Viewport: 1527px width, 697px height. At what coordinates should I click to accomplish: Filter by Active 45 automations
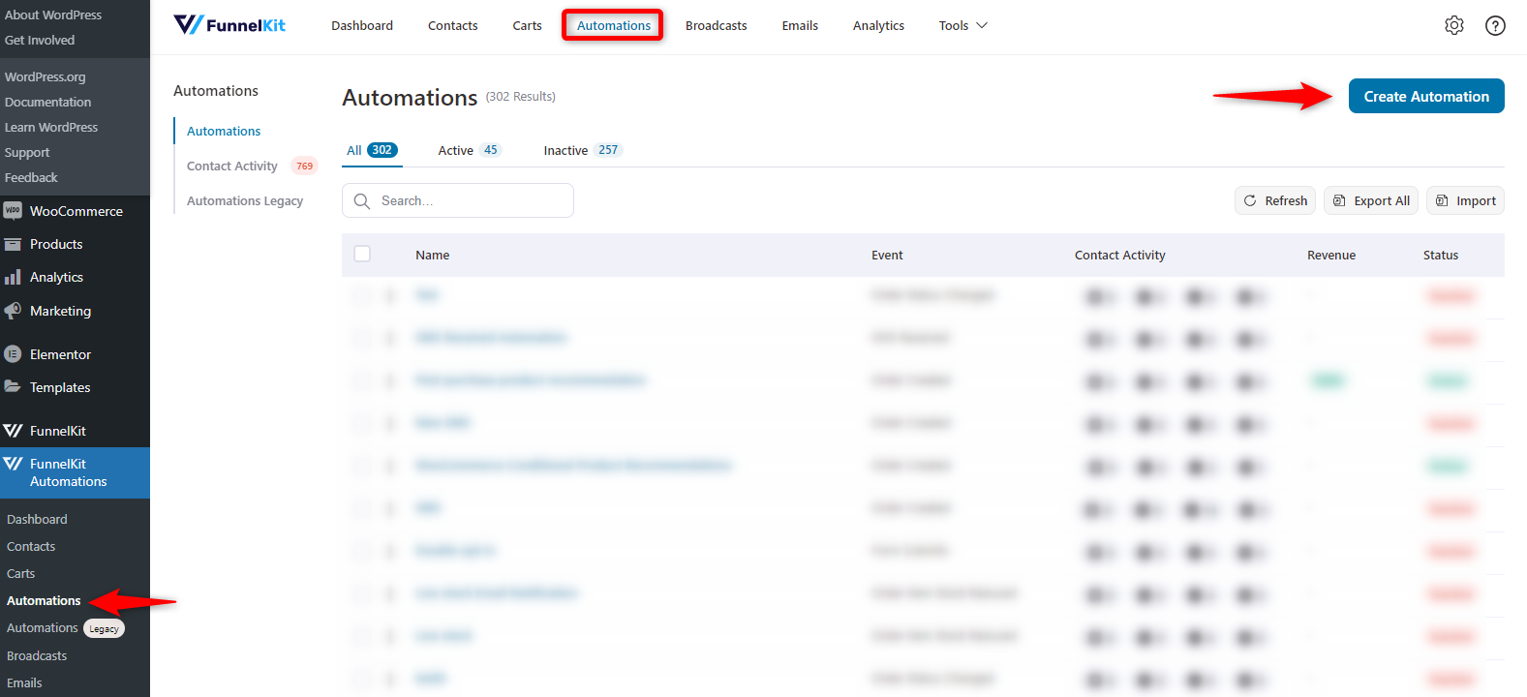coord(470,150)
